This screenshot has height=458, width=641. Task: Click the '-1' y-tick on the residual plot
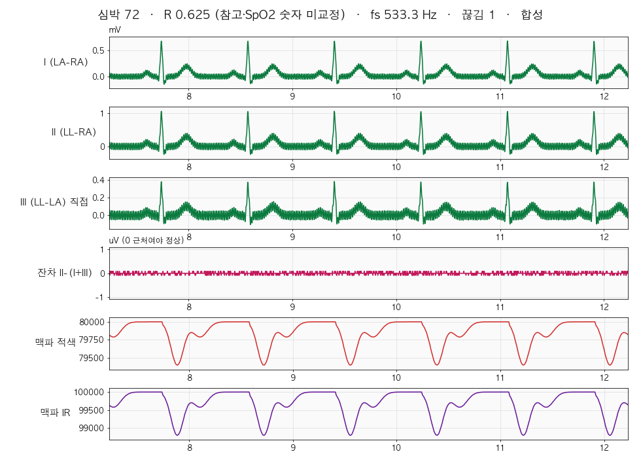[99, 297]
